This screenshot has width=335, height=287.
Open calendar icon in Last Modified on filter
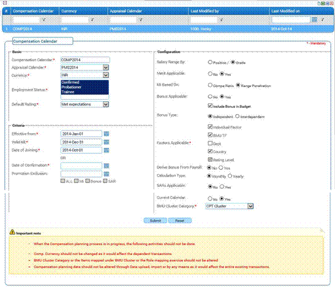point(314,20)
